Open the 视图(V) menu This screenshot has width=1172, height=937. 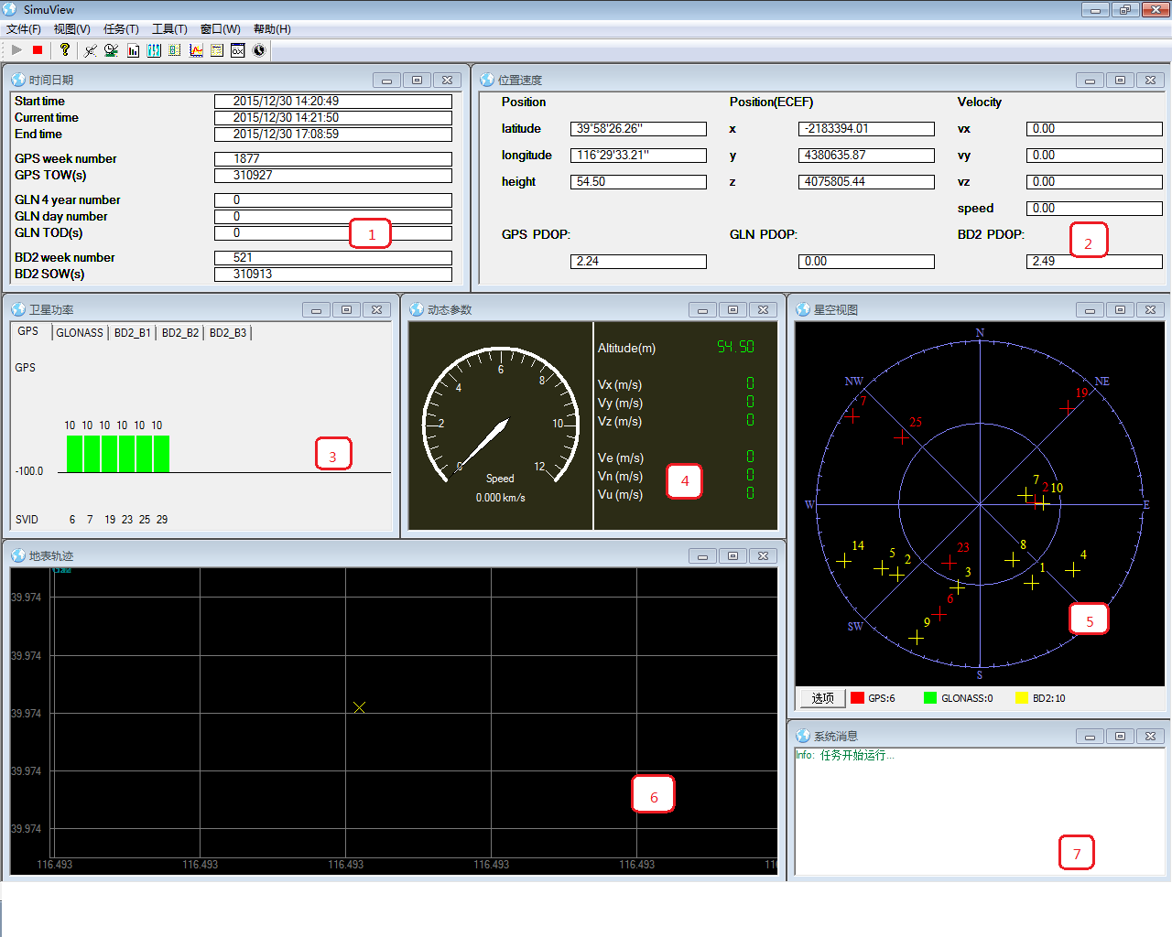click(x=72, y=29)
